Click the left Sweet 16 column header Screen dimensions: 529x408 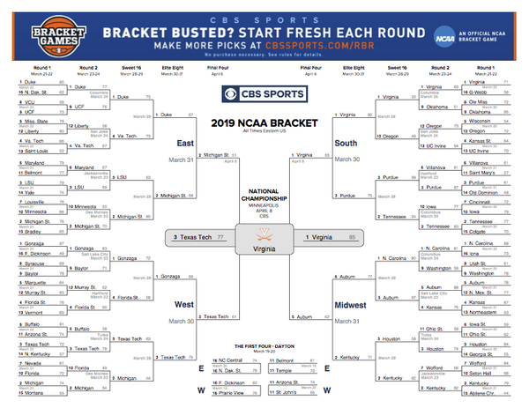pos(131,68)
